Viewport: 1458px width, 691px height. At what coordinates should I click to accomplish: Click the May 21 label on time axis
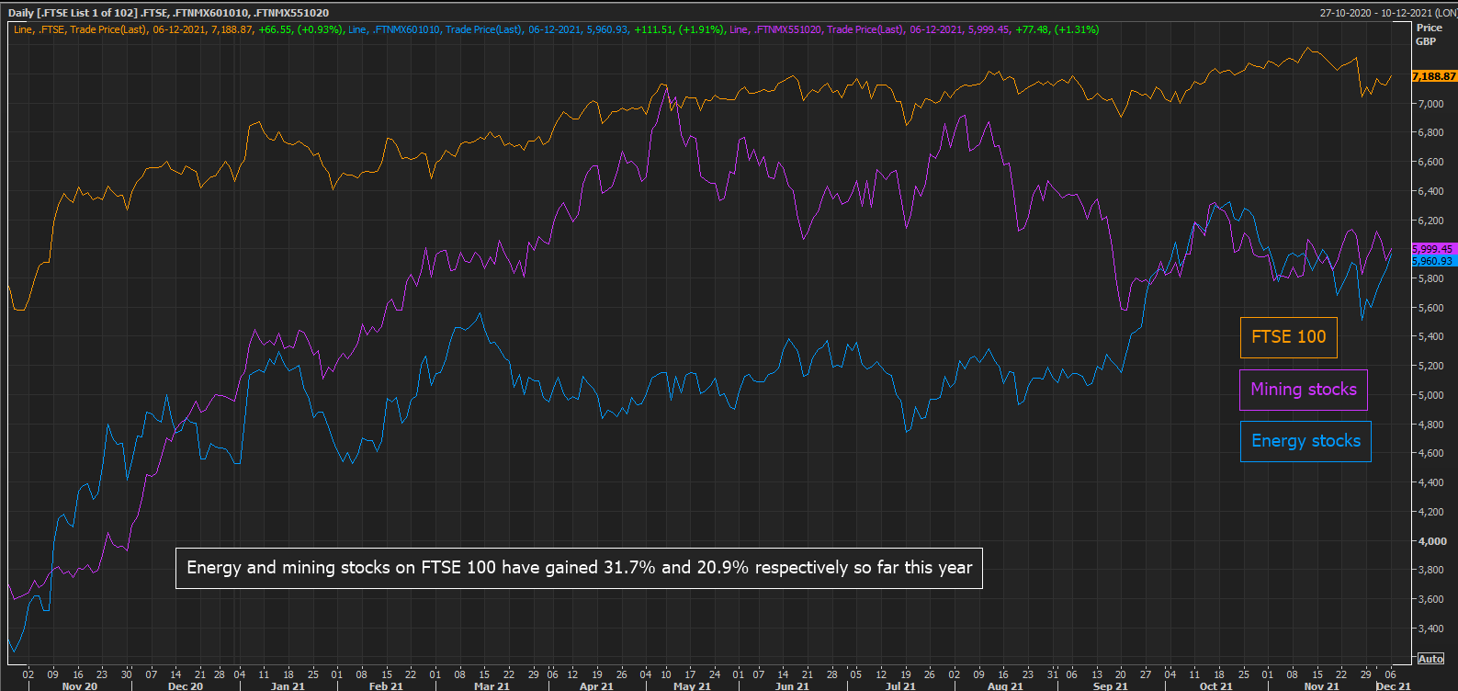(x=692, y=686)
